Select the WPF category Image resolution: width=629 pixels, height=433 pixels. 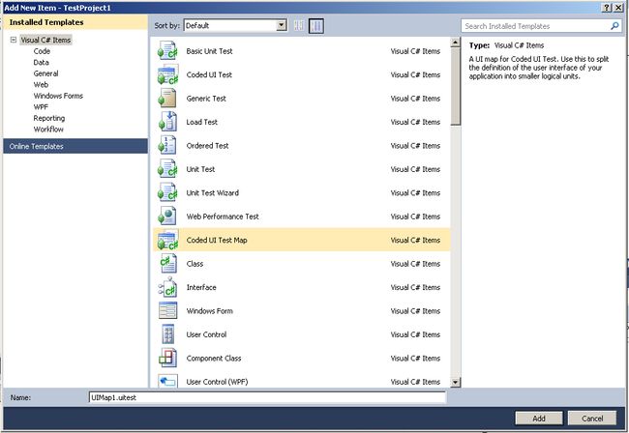click(x=41, y=107)
